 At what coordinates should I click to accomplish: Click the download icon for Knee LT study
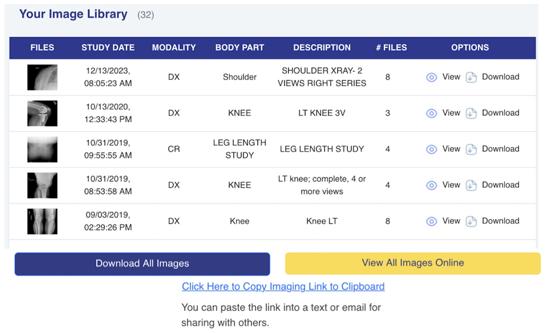pyautogui.click(x=471, y=221)
